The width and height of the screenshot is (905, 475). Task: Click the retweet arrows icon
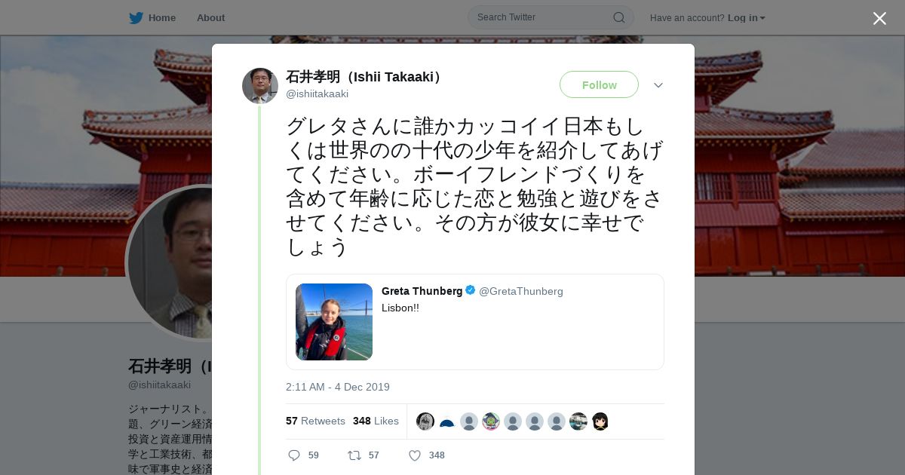pos(354,455)
